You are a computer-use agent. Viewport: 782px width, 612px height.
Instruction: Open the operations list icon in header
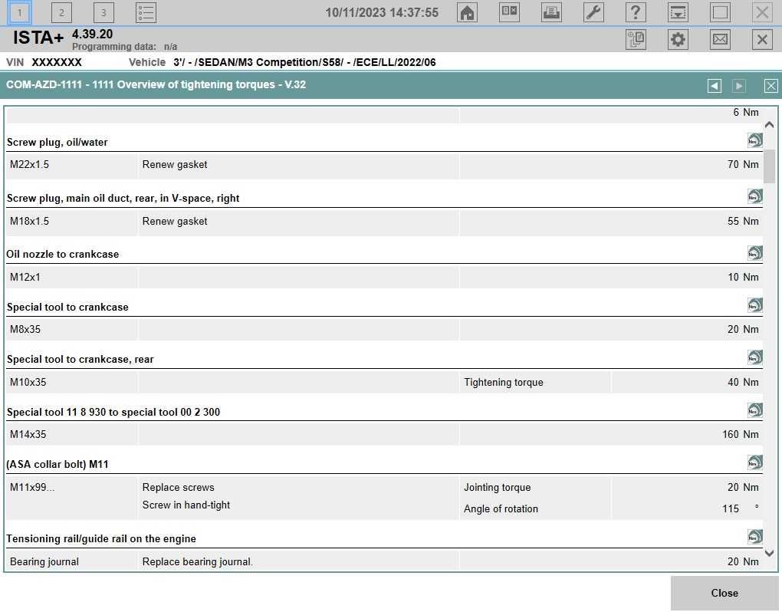[x=146, y=12]
